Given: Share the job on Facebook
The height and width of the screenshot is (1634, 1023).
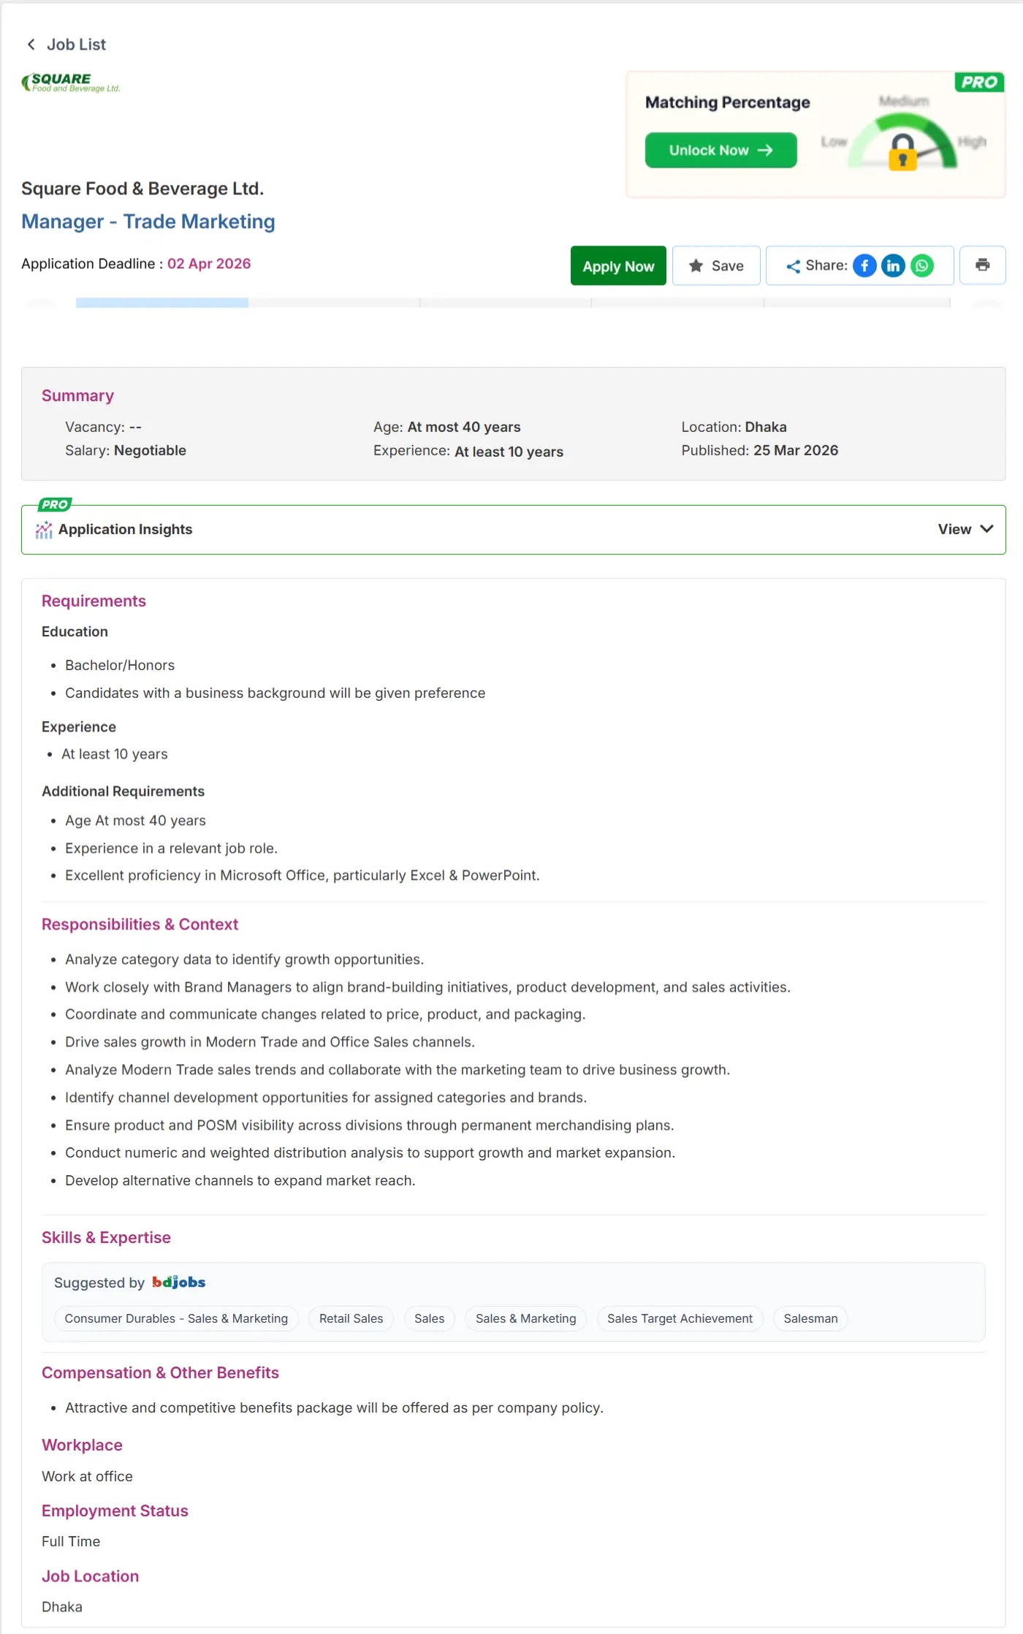Looking at the screenshot, I should [864, 265].
